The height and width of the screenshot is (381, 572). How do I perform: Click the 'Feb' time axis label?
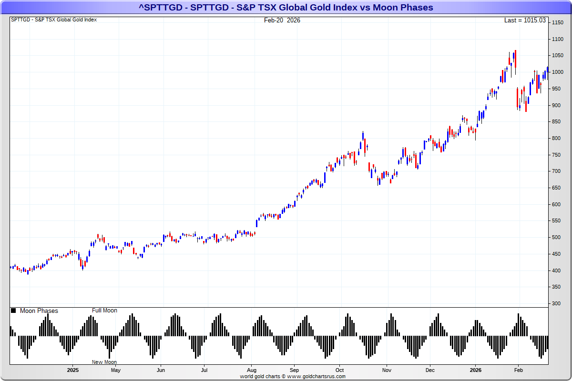(519, 370)
